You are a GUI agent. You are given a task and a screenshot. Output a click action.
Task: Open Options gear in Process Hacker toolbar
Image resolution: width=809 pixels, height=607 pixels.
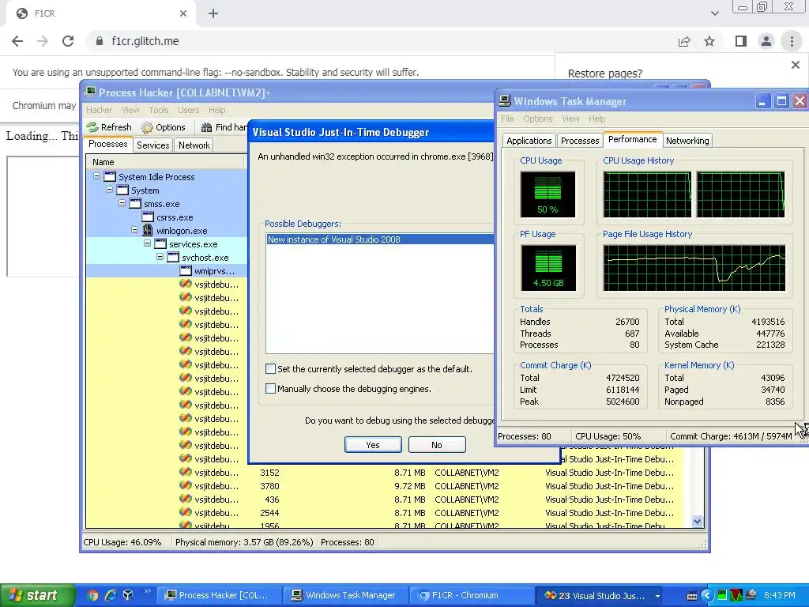coord(147,127)
